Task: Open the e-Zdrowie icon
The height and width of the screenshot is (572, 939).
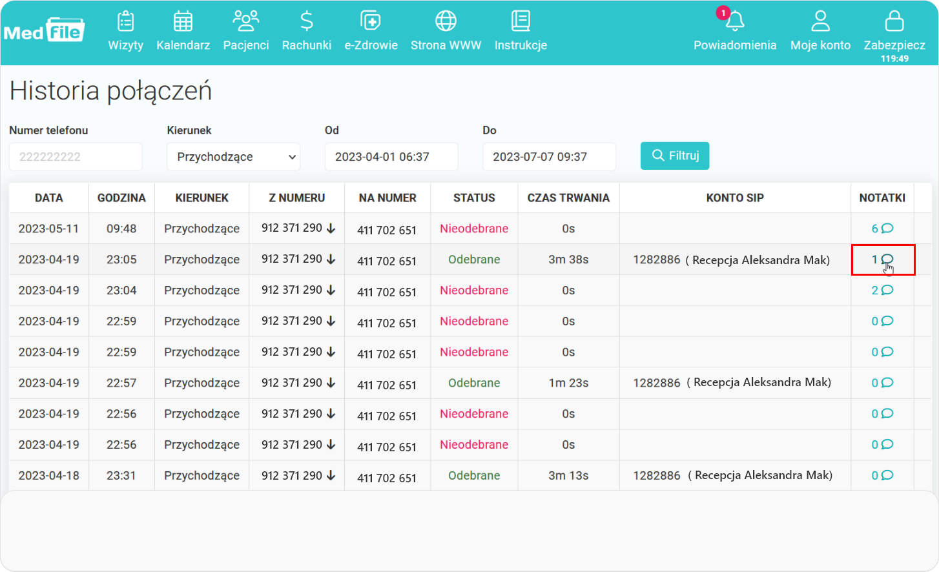Action: click(371, 21)
